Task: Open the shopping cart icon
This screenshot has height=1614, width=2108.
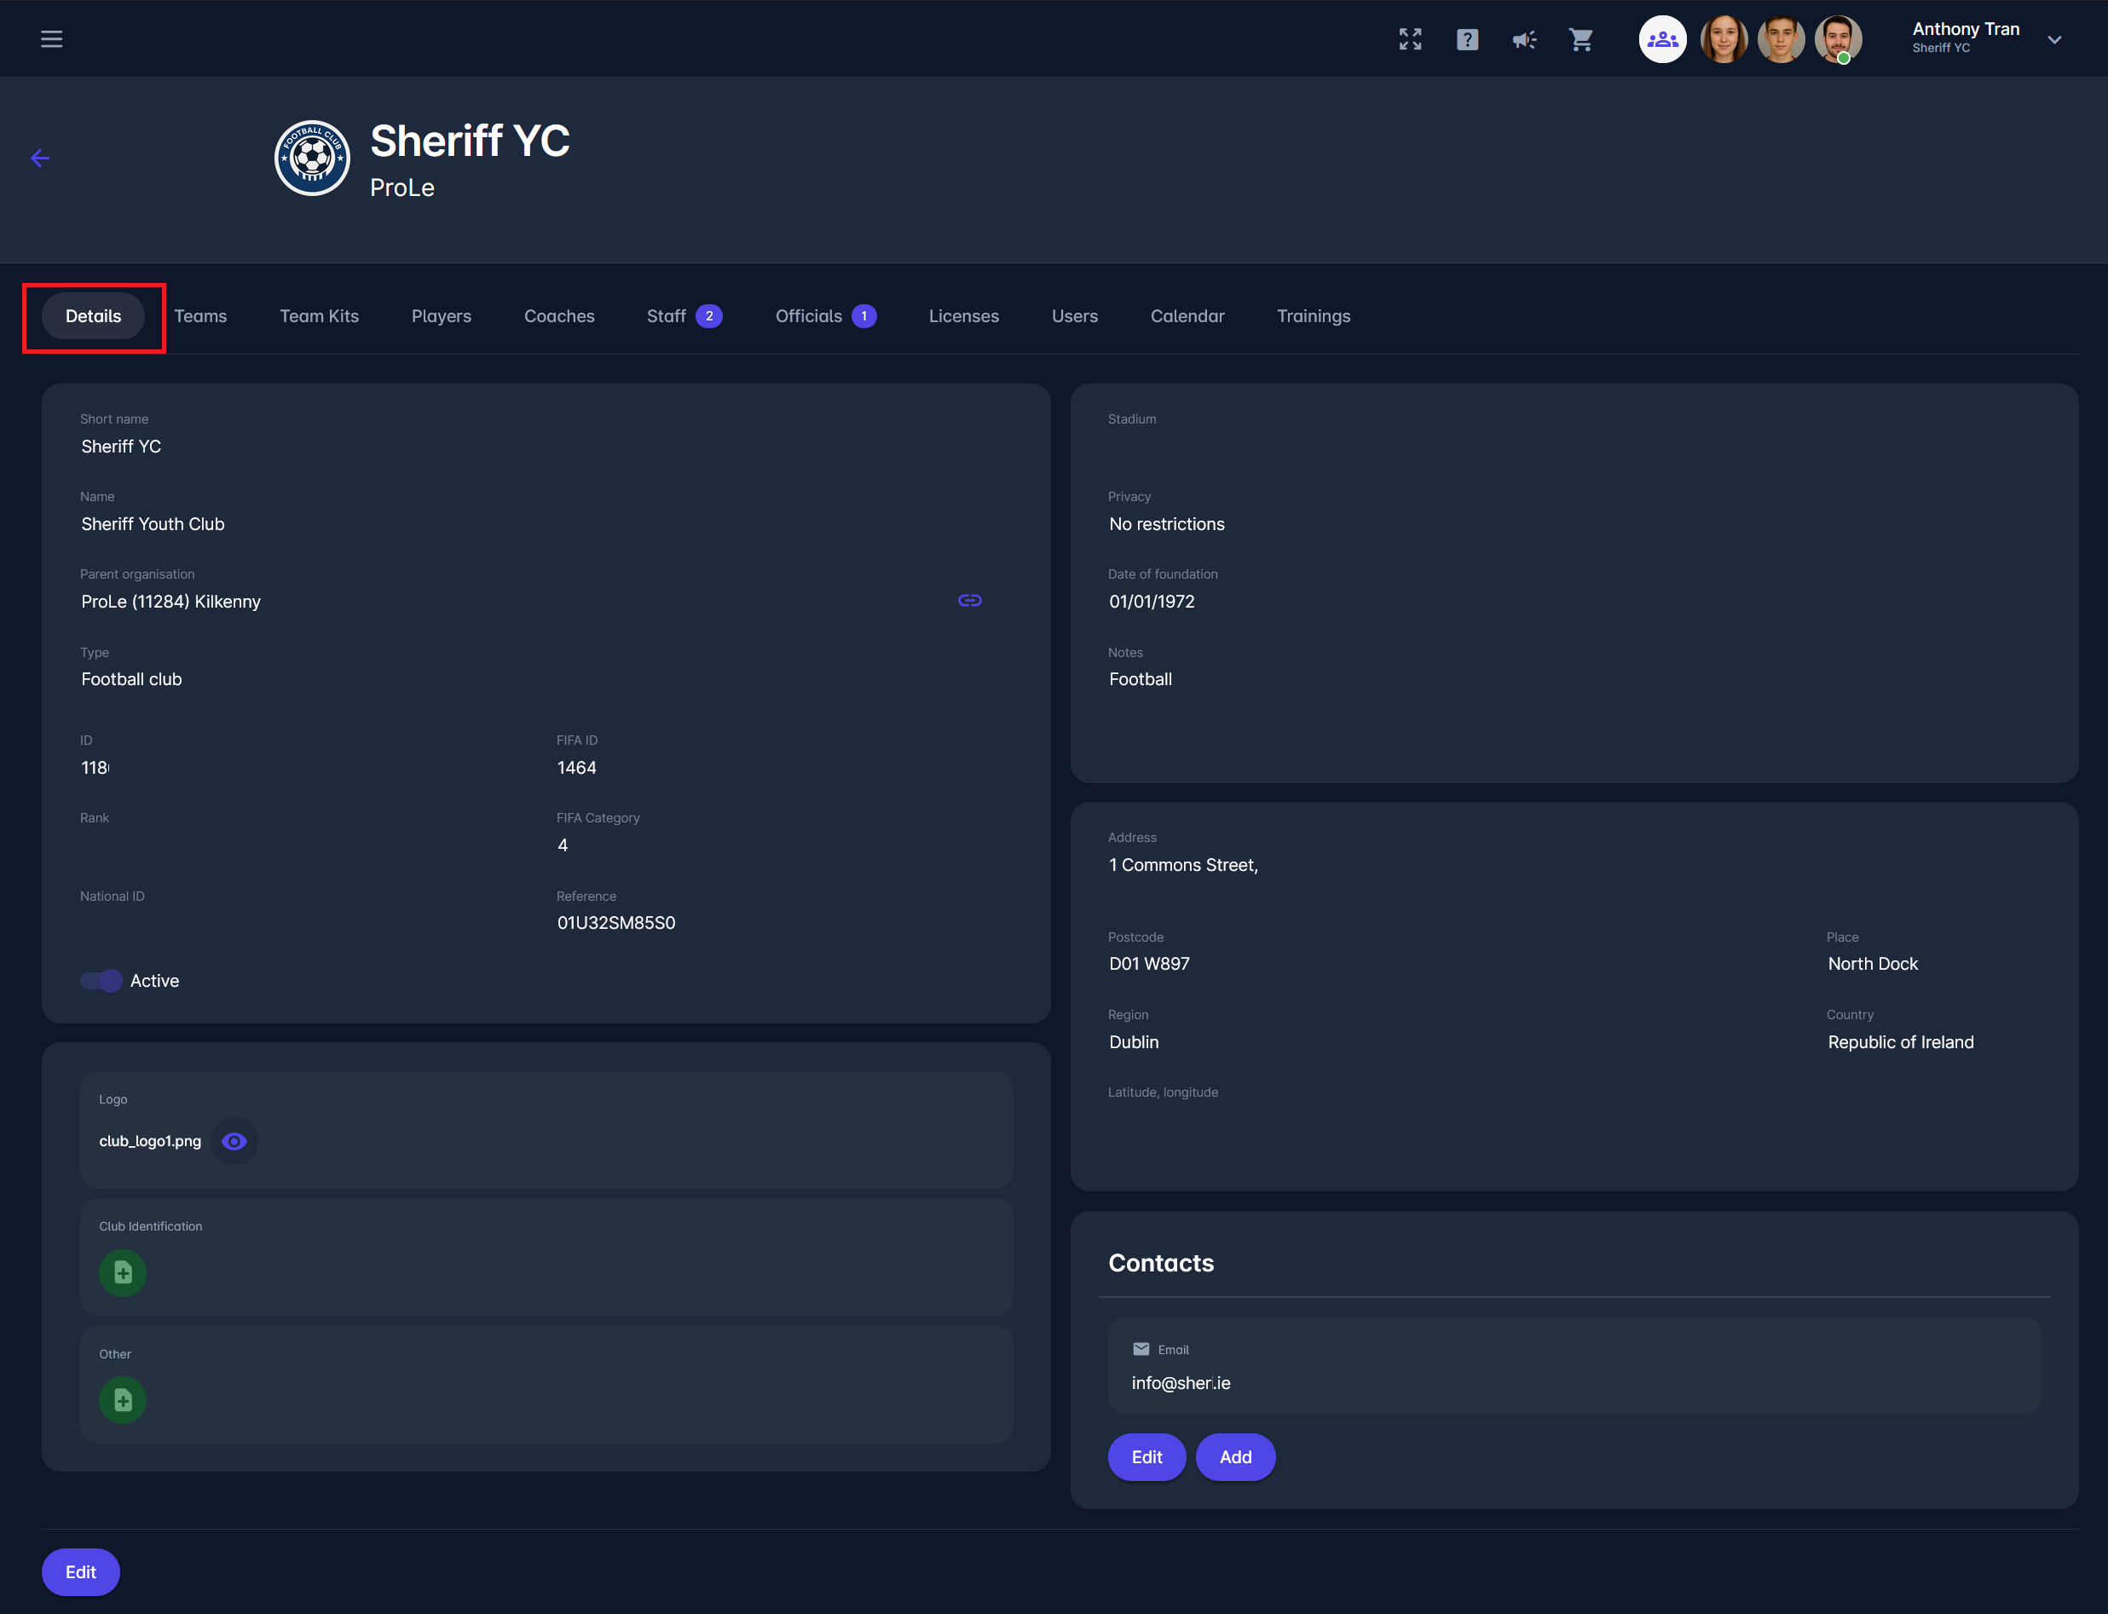Action: click(x=1580, y=39)
